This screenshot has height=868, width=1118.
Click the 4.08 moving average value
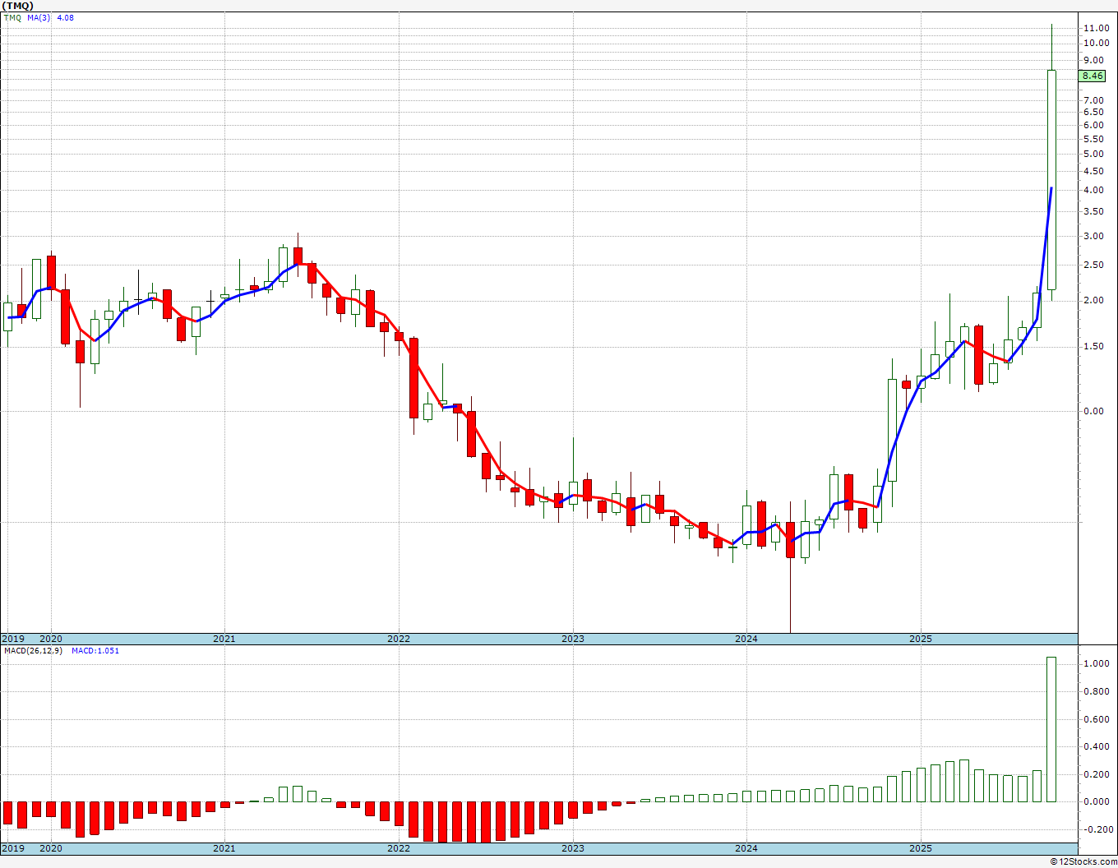tap(64, 17)
